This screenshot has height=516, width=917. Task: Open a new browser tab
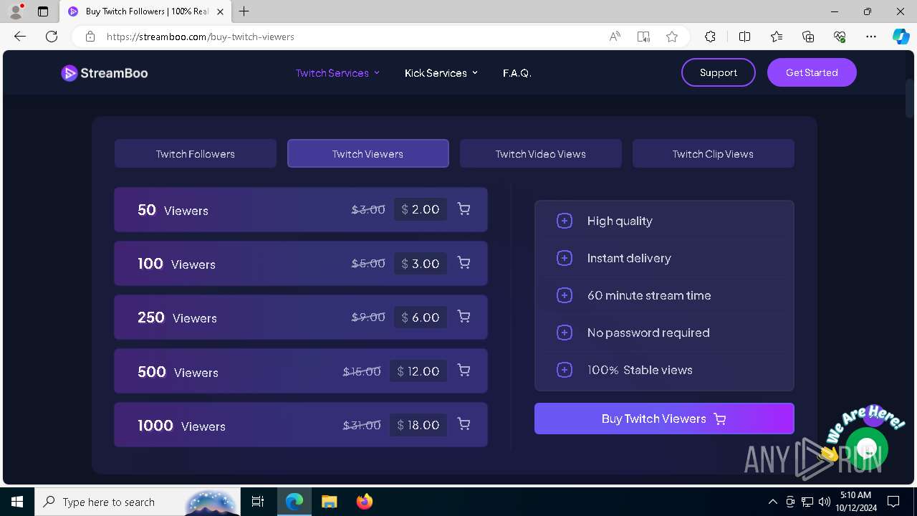click(x=244, y=11)
